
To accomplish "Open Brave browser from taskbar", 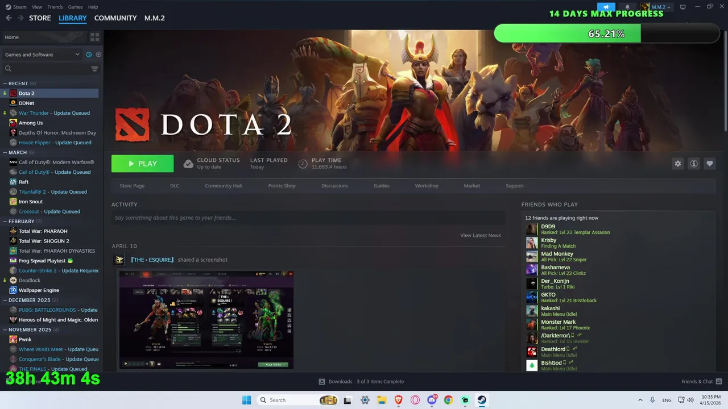I will [x=399, y=400].
